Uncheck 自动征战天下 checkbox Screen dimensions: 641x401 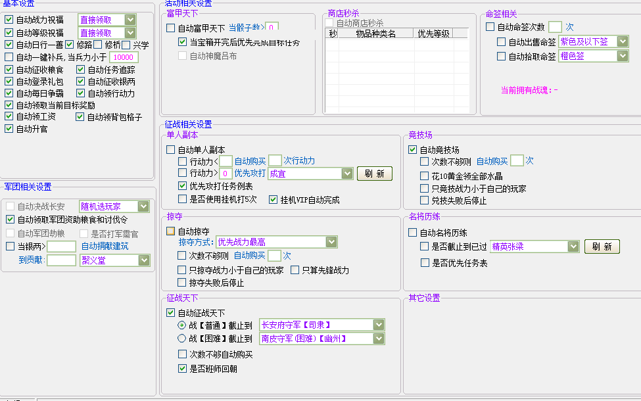point(171,313)
